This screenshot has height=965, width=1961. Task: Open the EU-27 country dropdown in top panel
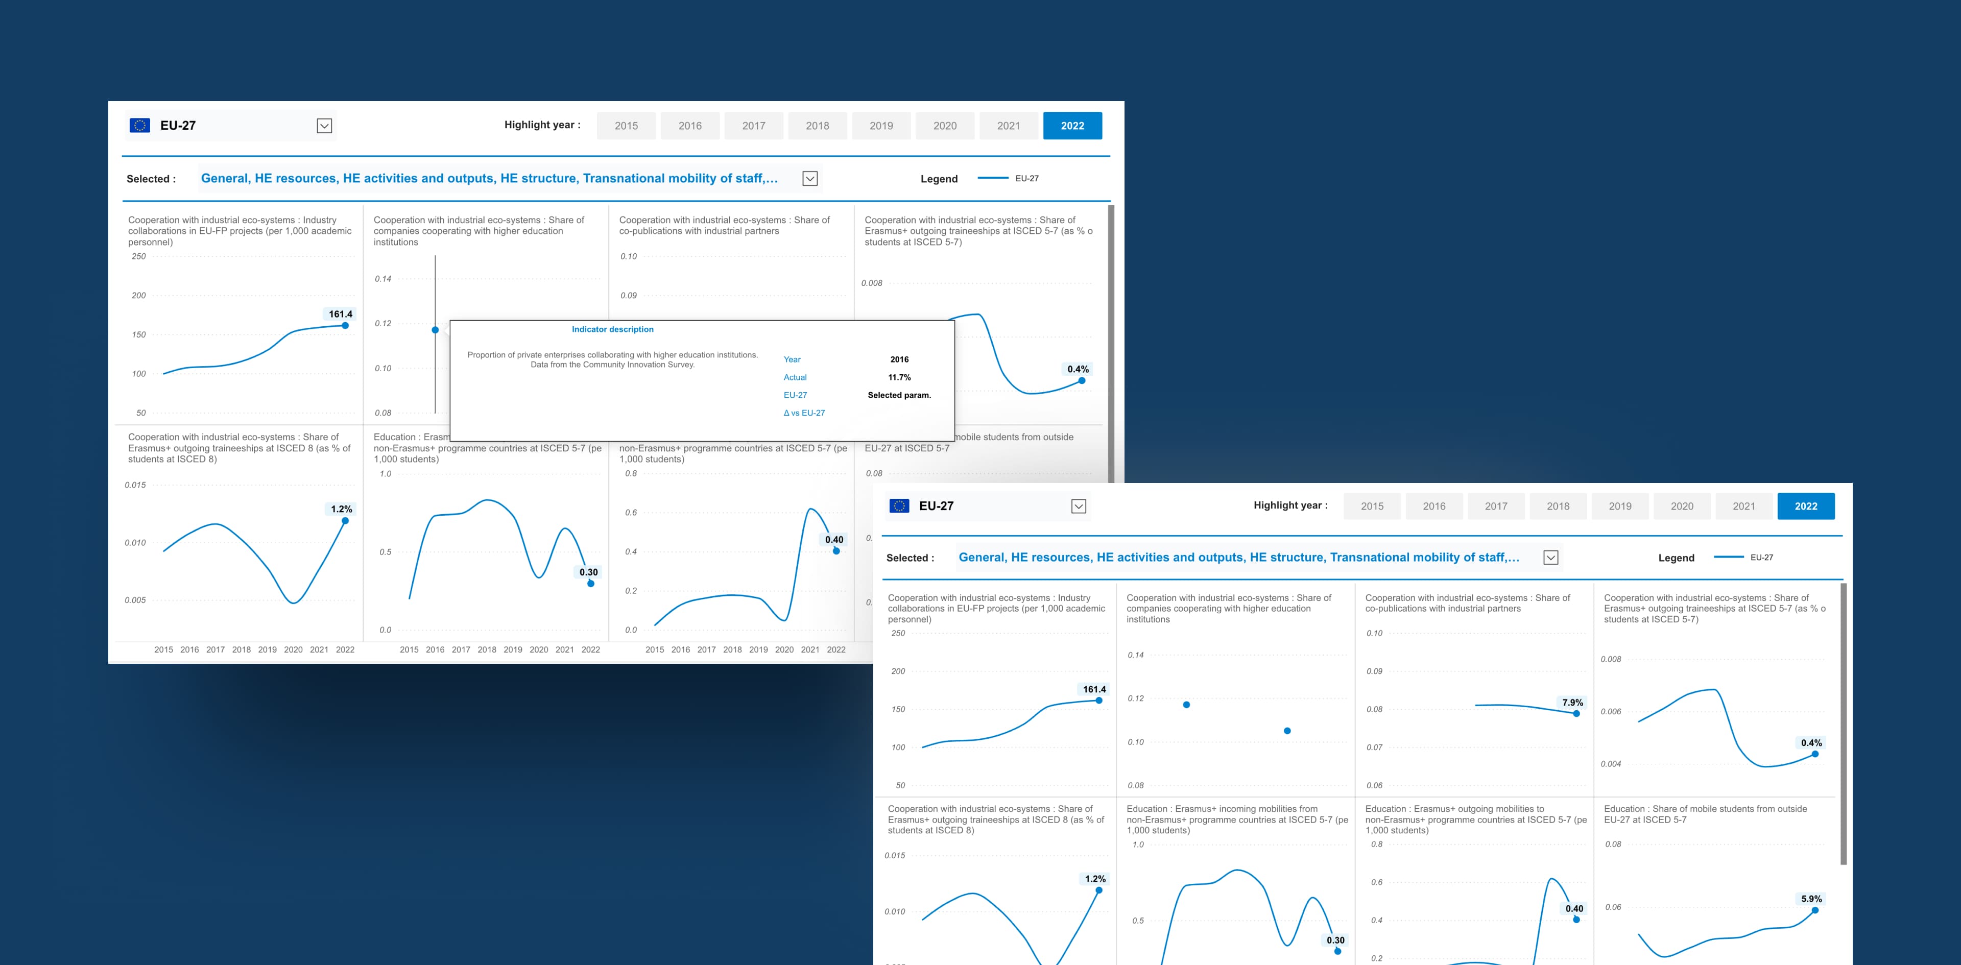click(324, 126)
